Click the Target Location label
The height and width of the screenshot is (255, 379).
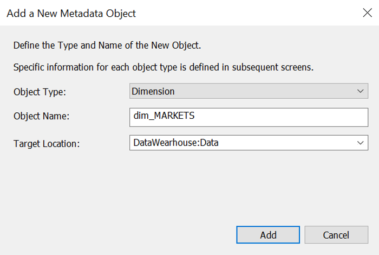(47, 144)
